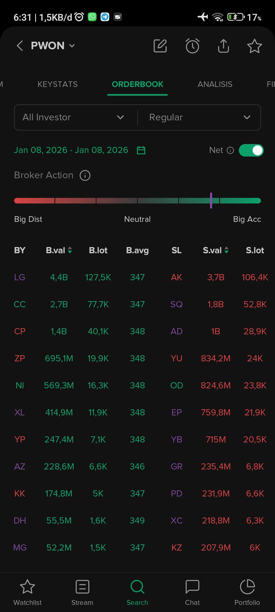Sort by S.val column arrows

[x=226, y=250]
